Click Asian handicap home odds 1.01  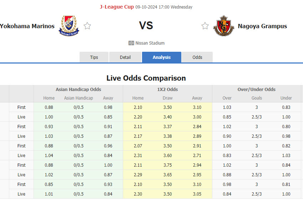(49, 194)
